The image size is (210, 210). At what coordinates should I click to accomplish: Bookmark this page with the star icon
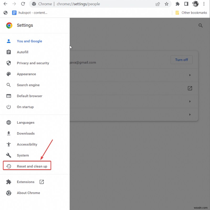tap(167, 4)
